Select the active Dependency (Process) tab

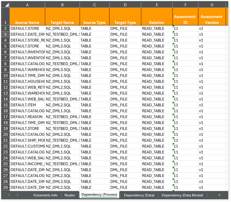tap(99, 195)
